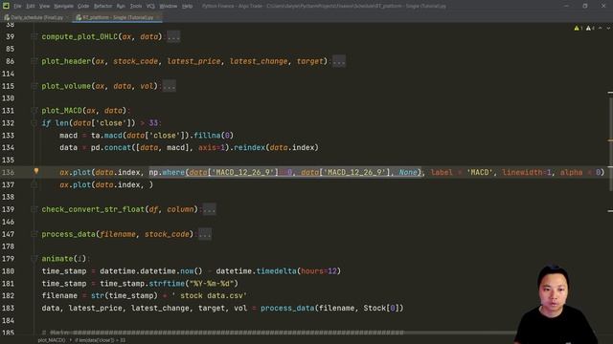Screen dimensions: 613x344
Task: Click the yellow warnings count indicator
Action: 578,28
